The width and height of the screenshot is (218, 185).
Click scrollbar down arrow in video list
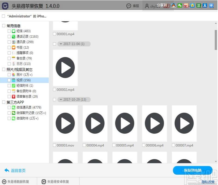click(x=216, y=162)
